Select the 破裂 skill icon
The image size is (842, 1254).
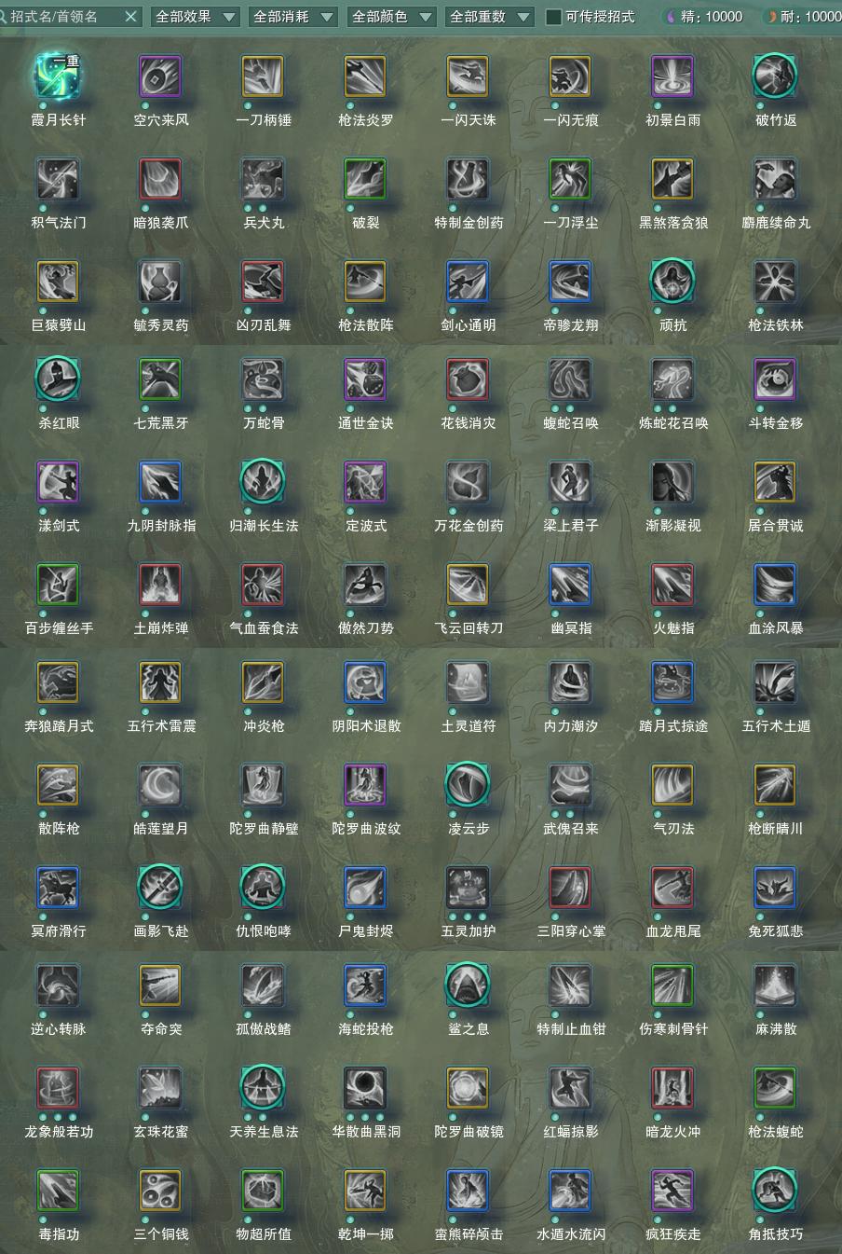[365, 179]
